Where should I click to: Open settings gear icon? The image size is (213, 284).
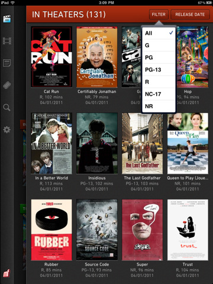click(7, 130)
